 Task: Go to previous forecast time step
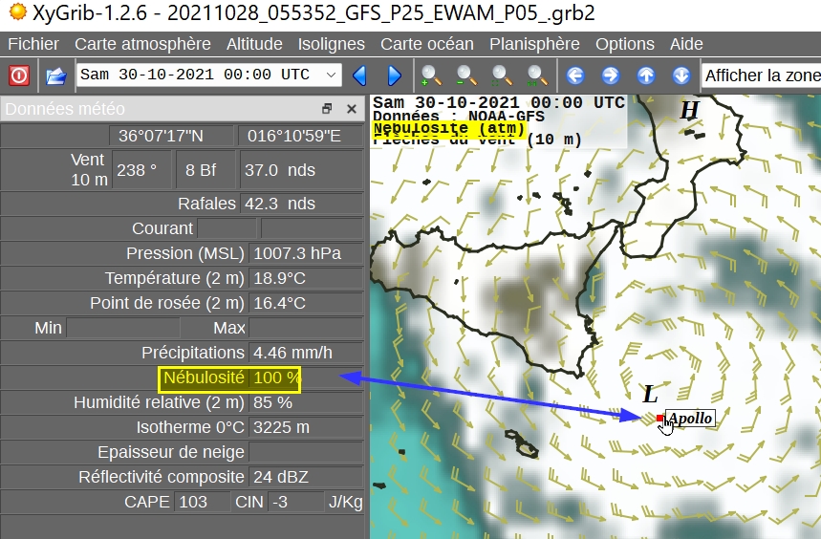360,75
